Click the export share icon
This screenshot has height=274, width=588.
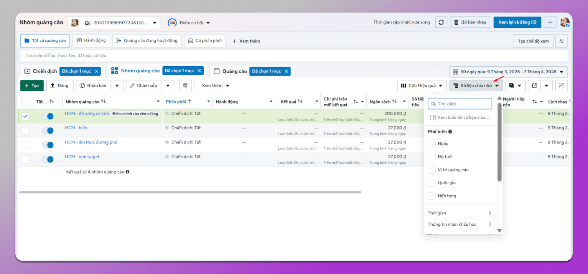pyautogui.click(x=534, y=85)
